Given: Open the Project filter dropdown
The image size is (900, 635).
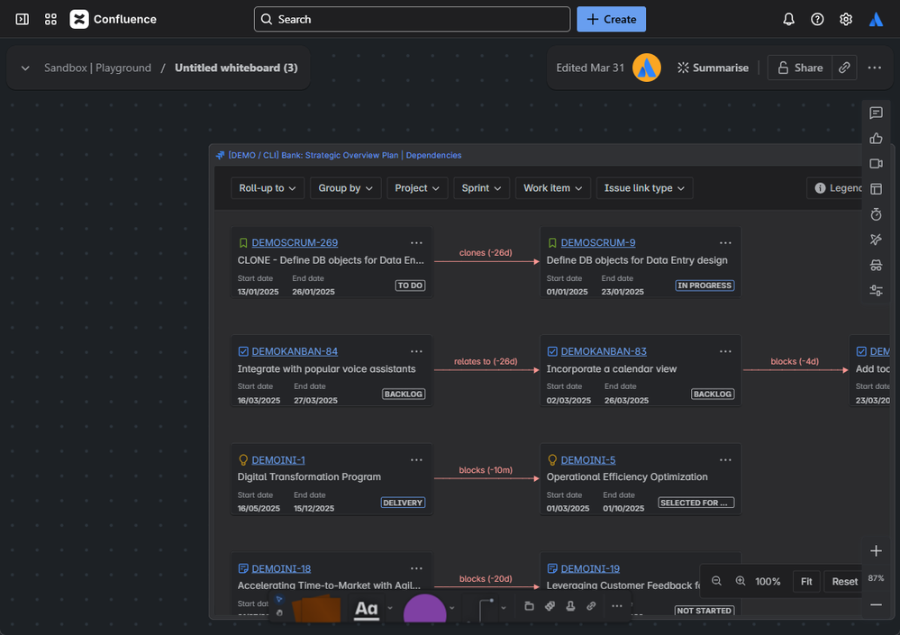Looking at the screenshot, I should point(417,188).
